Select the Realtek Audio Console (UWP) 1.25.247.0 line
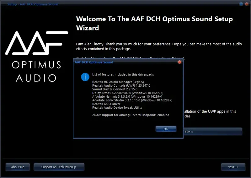Screen dimensions: 251x178 pos(121,86)
